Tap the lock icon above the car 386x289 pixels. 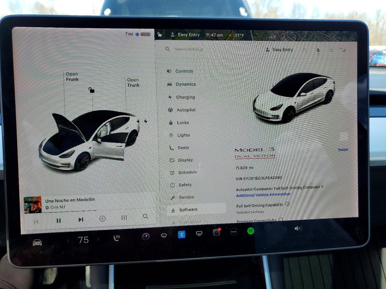tap(91, 90)
